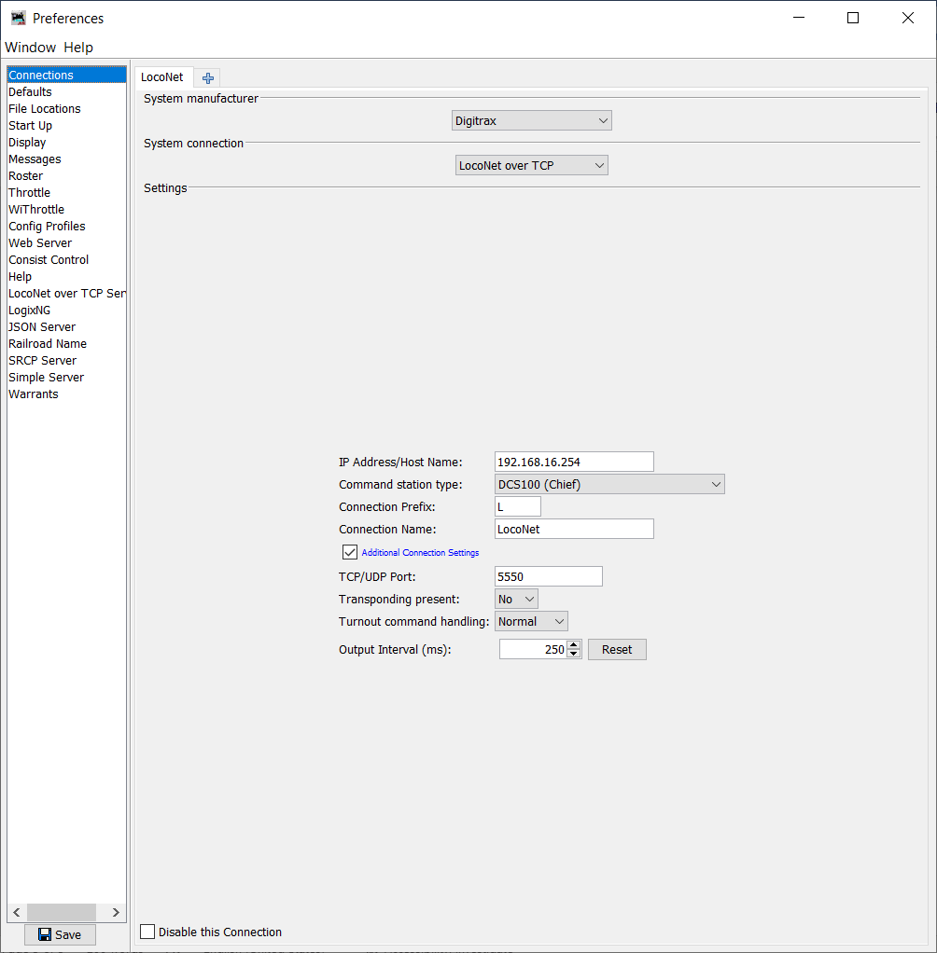Image resolution: width=937 pixels, height=953 pixels.
Task: Click the Connection Prefix field
Action: click(x=518, y=507)
